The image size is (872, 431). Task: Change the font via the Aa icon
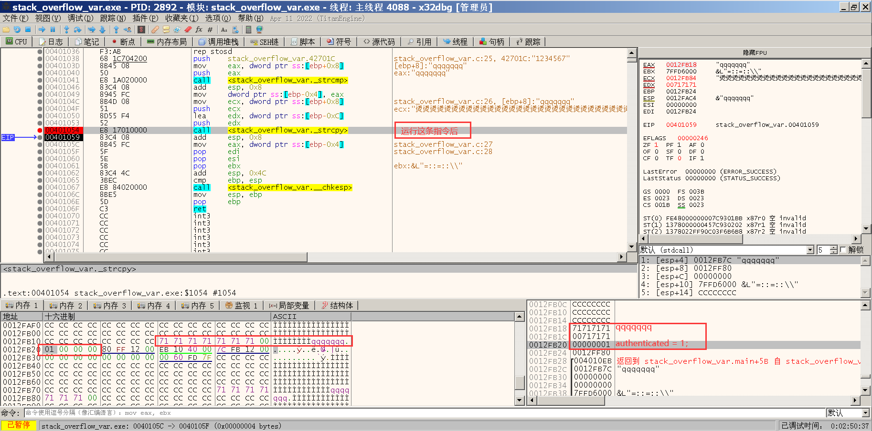click(224, 30)
